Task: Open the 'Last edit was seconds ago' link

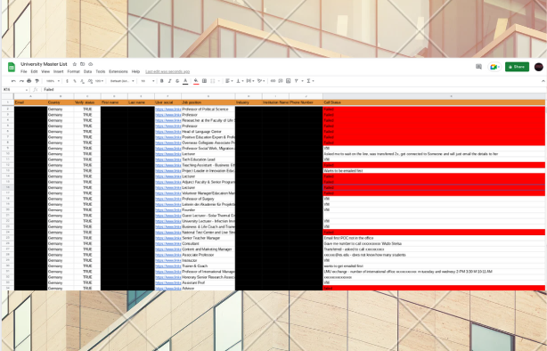Action: click(167, 71)
